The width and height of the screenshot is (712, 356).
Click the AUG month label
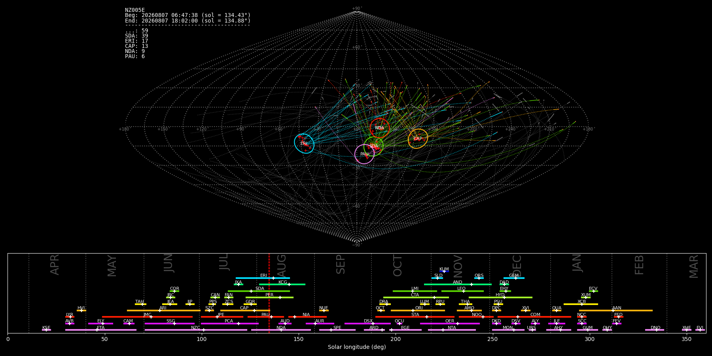click(282, 265)
